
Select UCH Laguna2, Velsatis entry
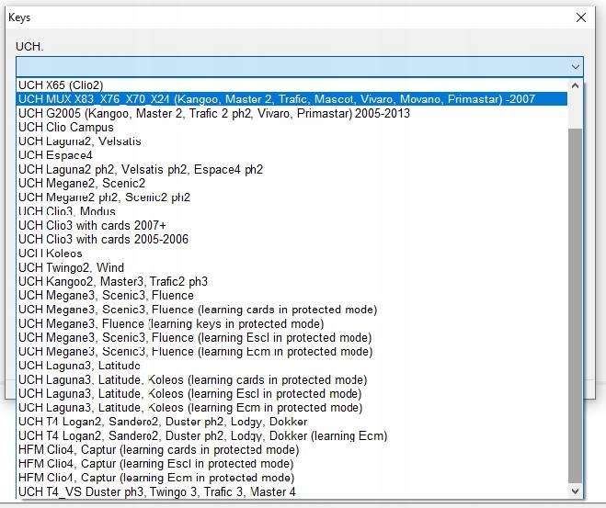292,141
